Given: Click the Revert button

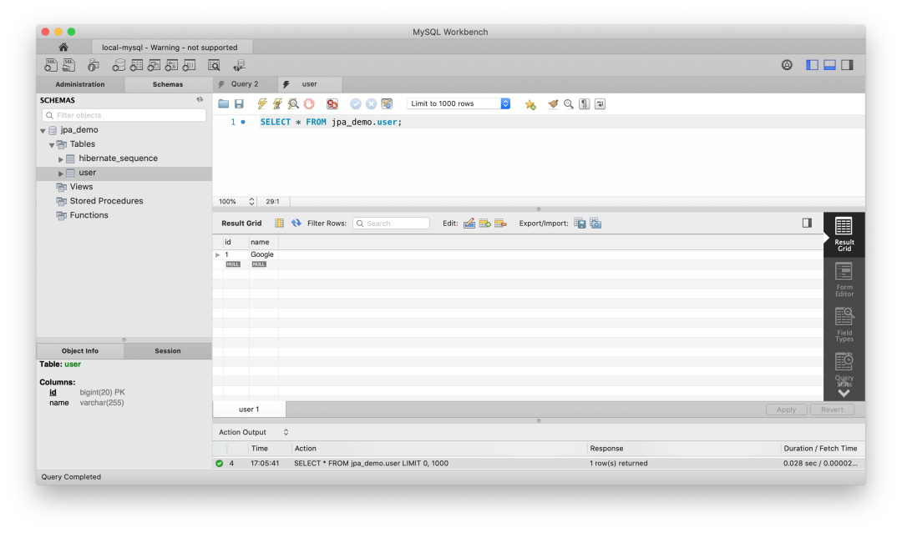Looking at the screenshot, I should pos(832,410).
